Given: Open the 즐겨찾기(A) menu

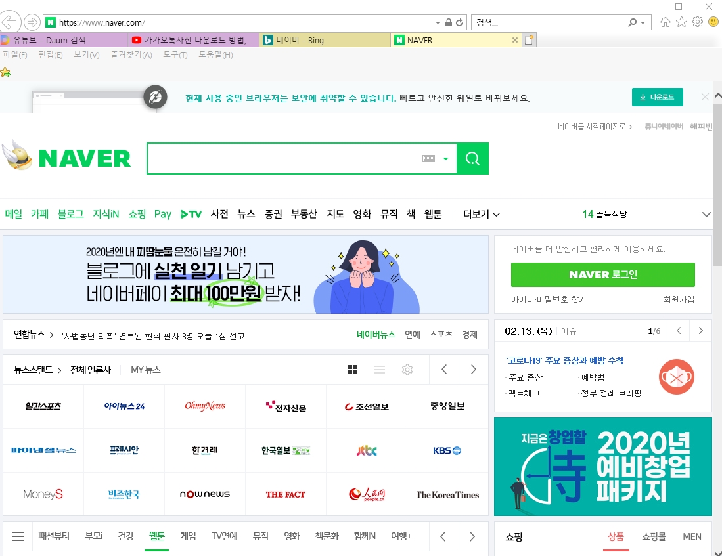Looking at the screenshot, I should (131, 54).
